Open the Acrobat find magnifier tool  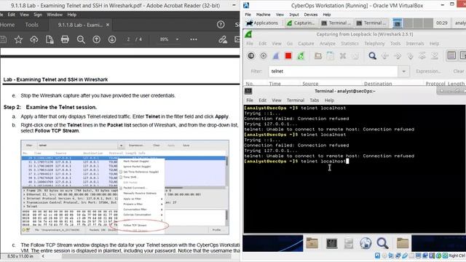[x=81, y=39]
